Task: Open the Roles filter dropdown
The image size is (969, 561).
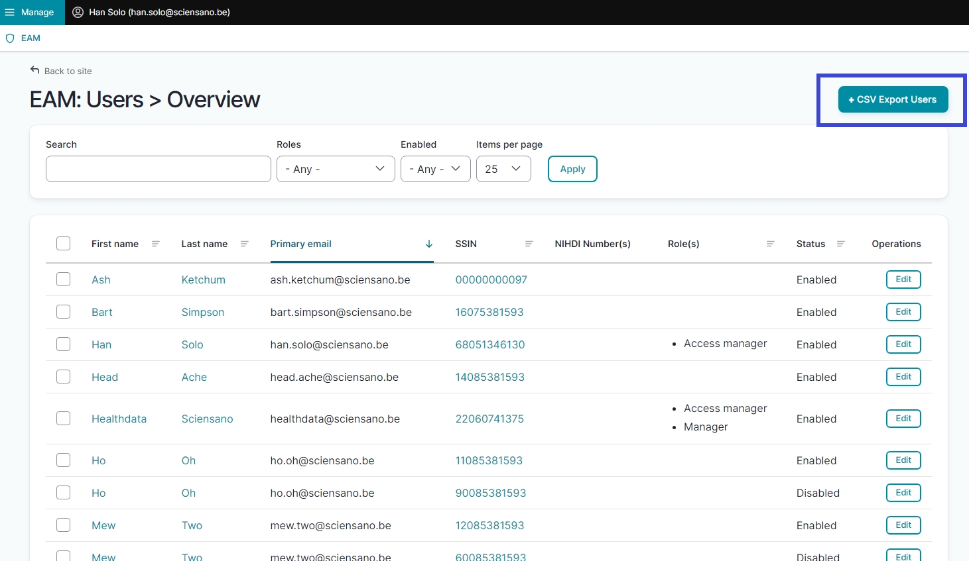Action: coord(336,169)
